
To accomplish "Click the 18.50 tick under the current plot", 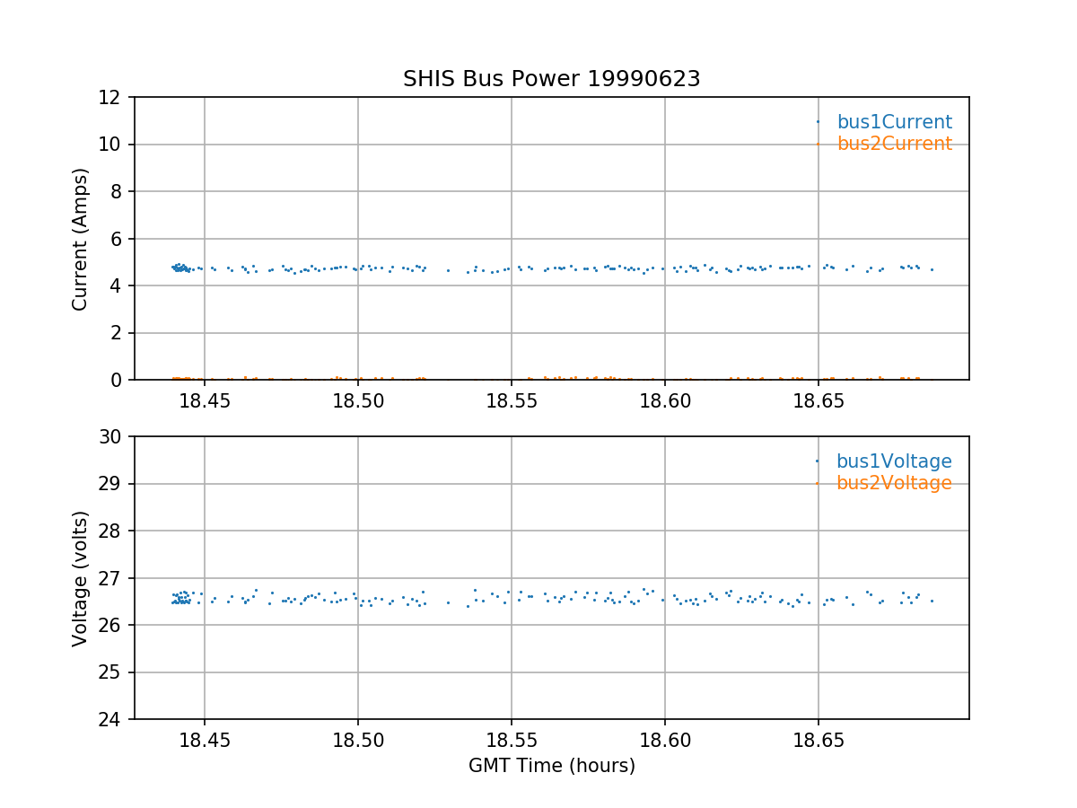I will (x=358, y=400).
